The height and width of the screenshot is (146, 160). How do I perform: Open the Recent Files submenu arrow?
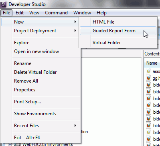(75, 126)
